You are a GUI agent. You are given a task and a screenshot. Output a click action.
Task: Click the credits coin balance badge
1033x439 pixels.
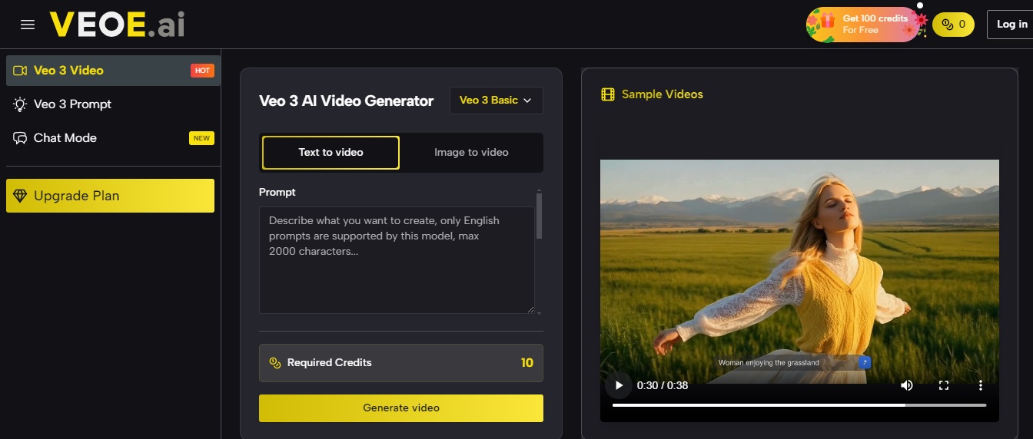coord(952,25)
